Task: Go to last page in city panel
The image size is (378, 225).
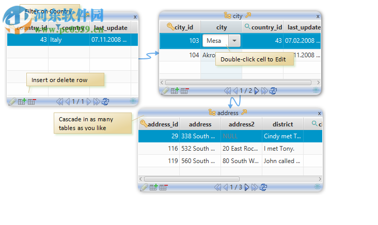Action: coord(264,91)
